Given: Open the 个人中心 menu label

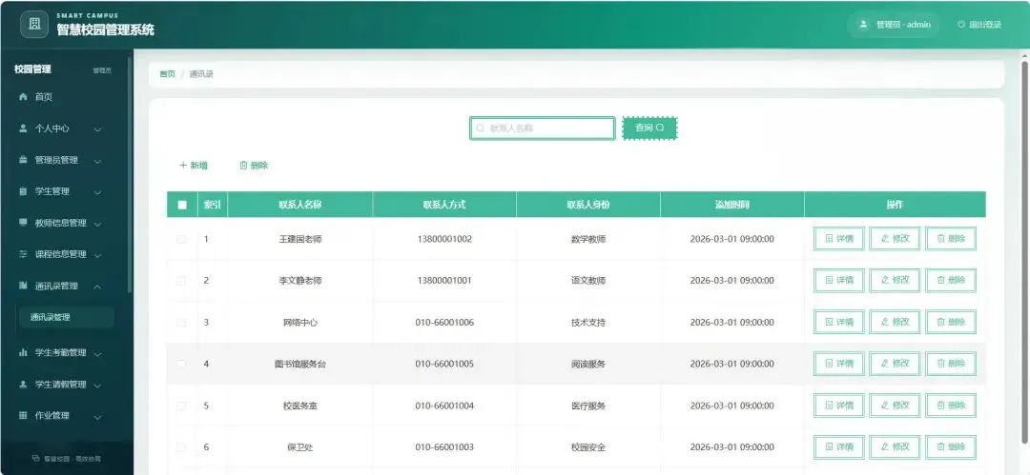Looking at the screenshot, I should pos(51,128).
